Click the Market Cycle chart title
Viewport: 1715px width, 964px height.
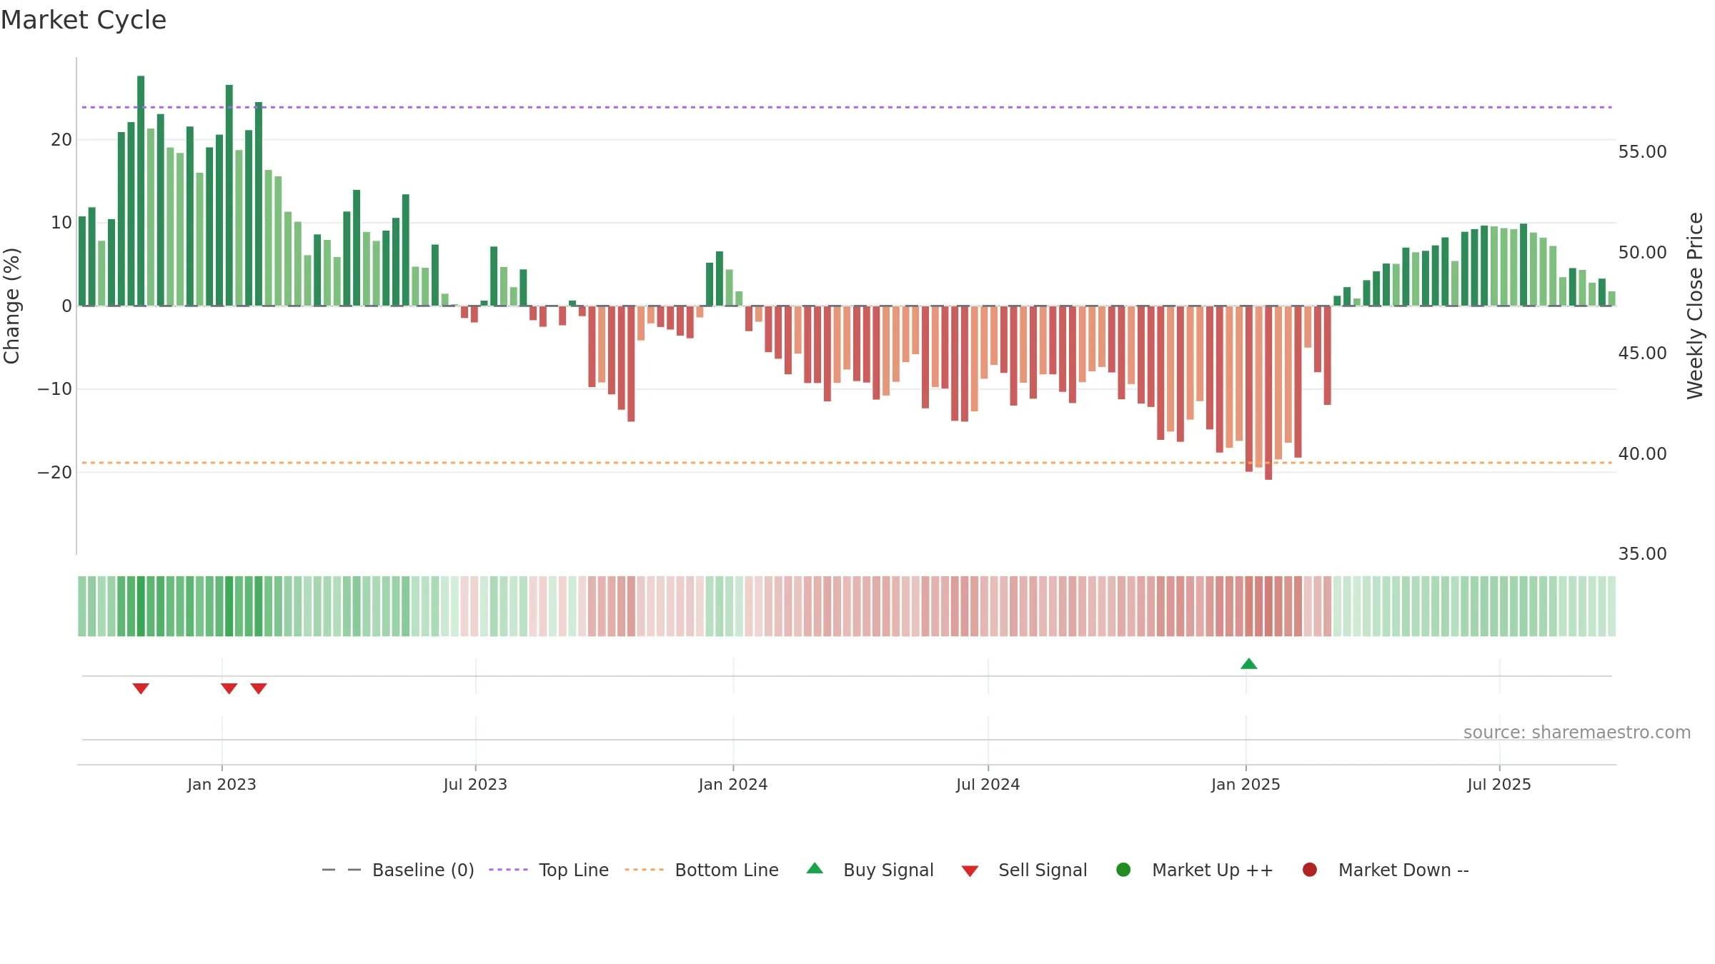[x=84, y=20]
